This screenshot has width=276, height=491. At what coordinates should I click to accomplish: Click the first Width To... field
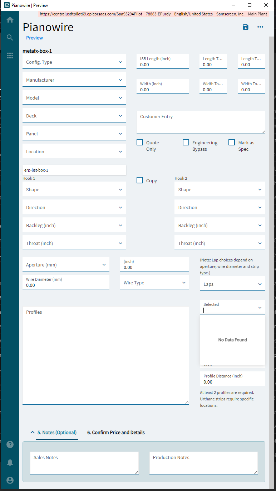coord(213,87)
